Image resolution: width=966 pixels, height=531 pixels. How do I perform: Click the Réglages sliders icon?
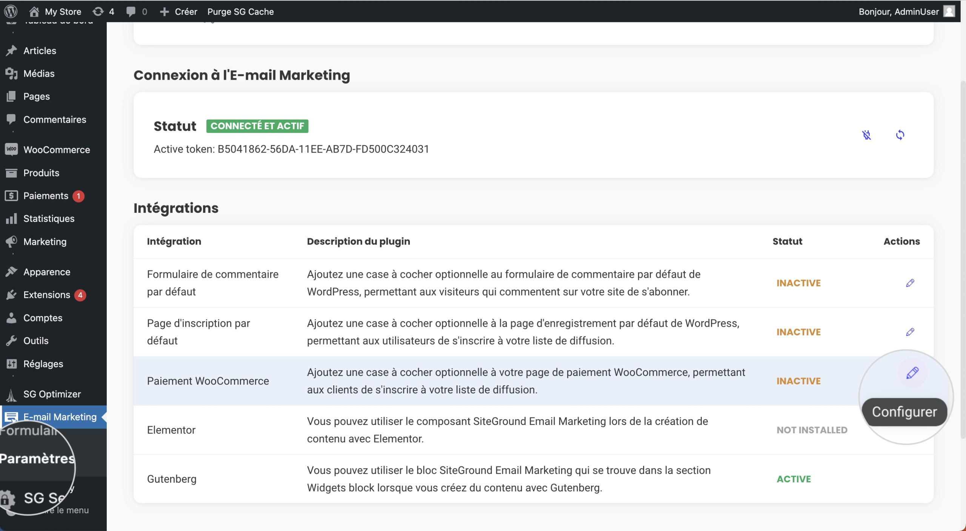click(x=11, y=364)
